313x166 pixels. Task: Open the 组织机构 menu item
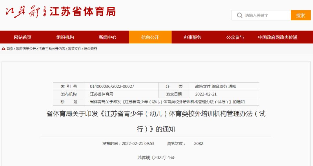[x=65, y=37]
